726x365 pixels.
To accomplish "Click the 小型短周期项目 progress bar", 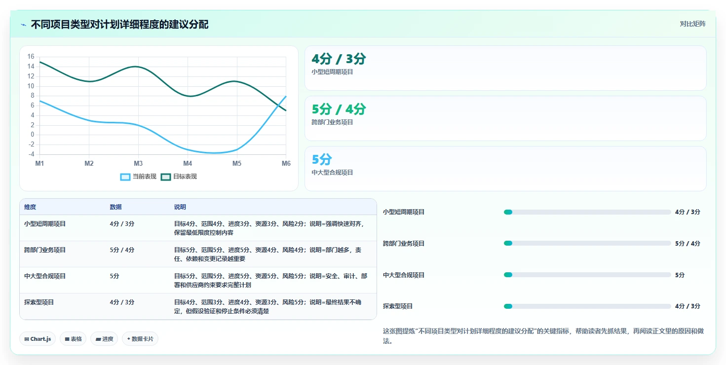I will pyautogui.click(x=587, y=212).
